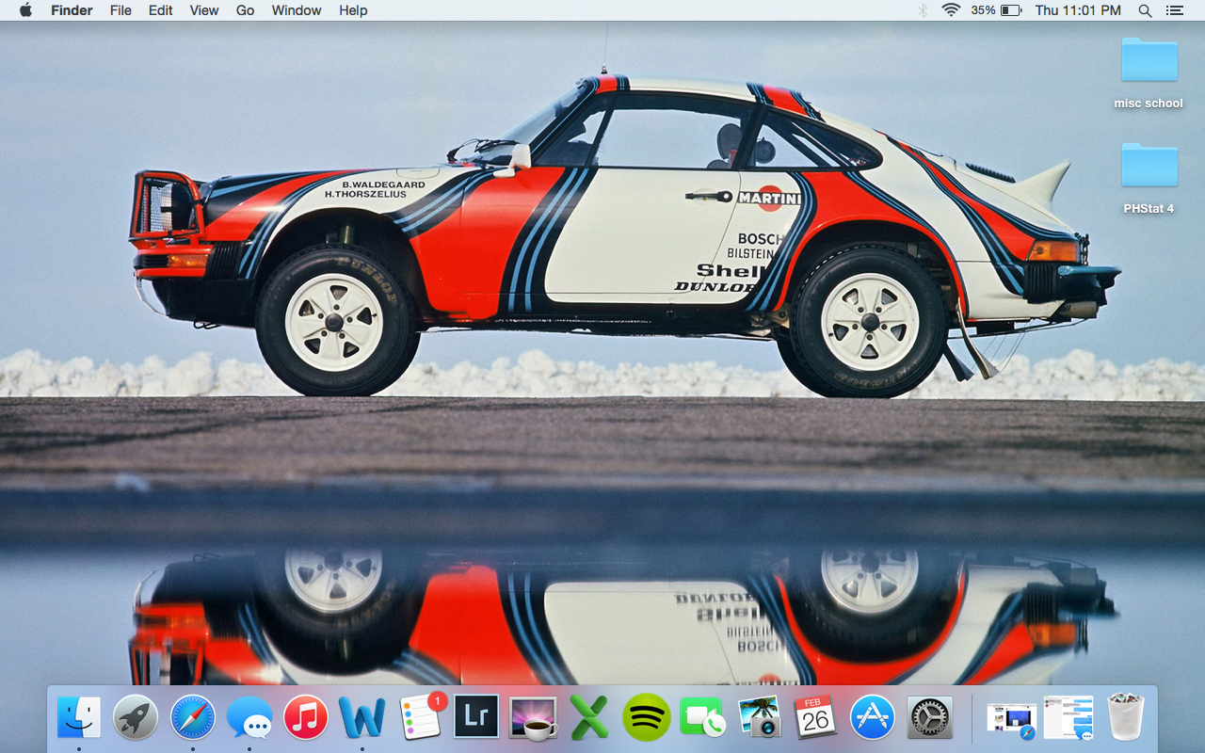
Task: Click the Thu 11:01 PM clock
Action: pyautogui.click(x=1078, y=10)
